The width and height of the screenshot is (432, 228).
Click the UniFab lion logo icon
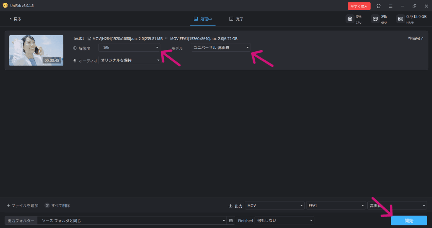pyautogui.click(x=5, y=5)
